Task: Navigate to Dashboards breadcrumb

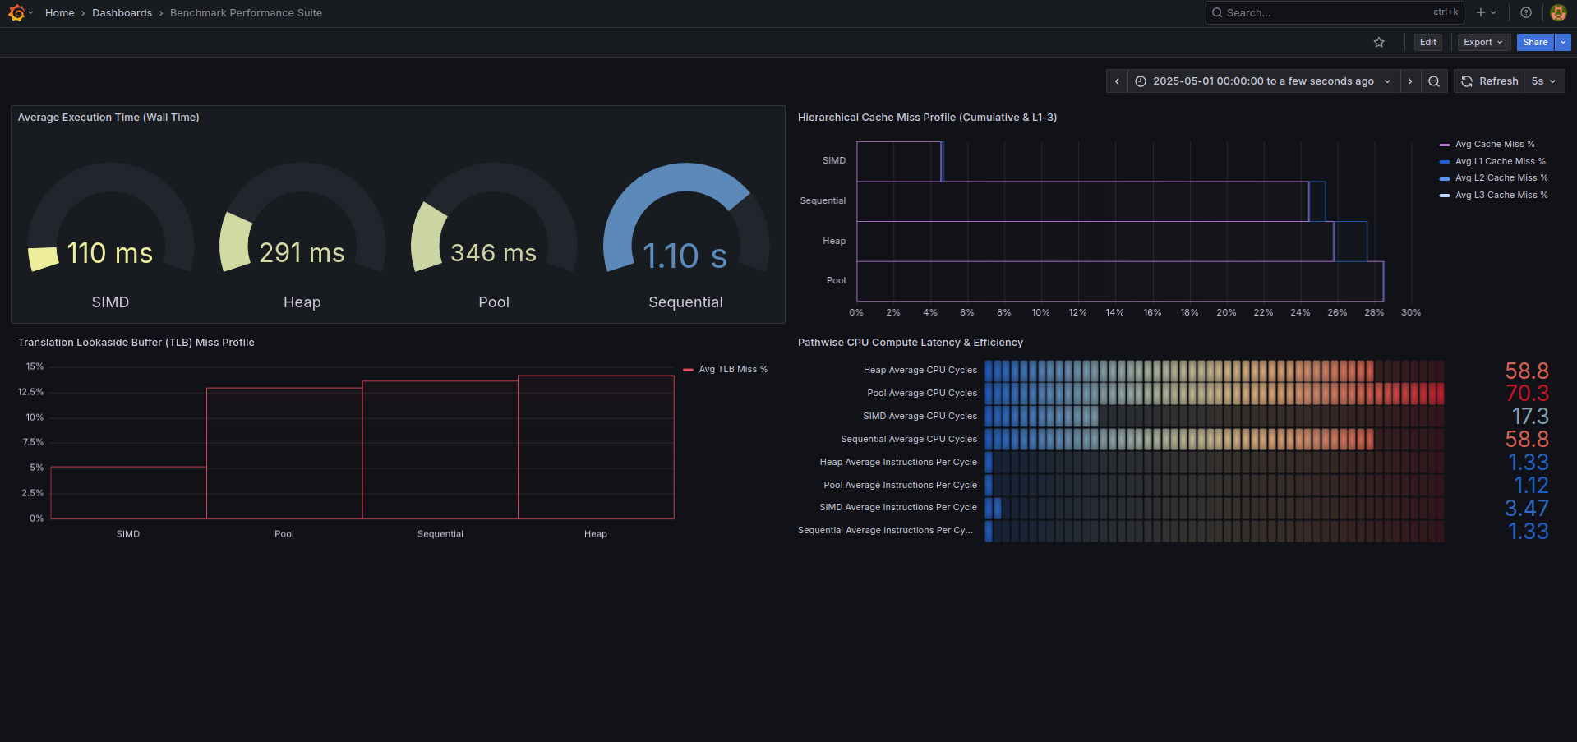Action: [122, 13]
